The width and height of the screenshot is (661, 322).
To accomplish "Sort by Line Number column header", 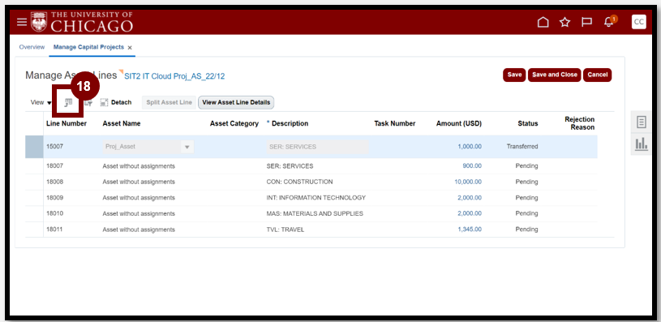I will click(67, 123).
